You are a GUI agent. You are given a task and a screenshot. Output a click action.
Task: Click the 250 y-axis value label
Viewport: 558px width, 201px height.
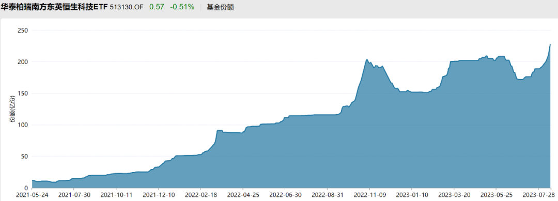point(23,30)
